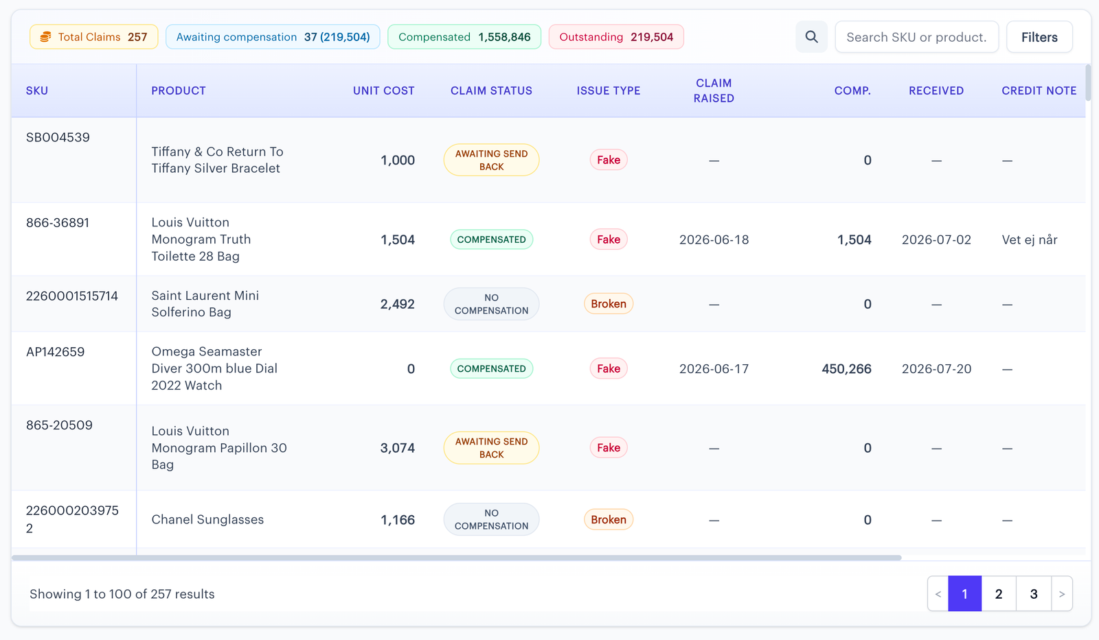Viewport: 1099px width, 640px height.
Task: Click Compensated status for SKU 866-36891
Action: (491, 239)
